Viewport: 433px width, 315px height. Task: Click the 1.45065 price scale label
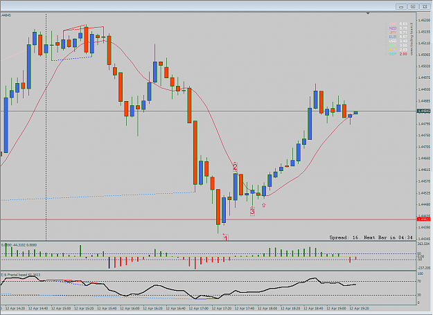[x=424, y=55]
